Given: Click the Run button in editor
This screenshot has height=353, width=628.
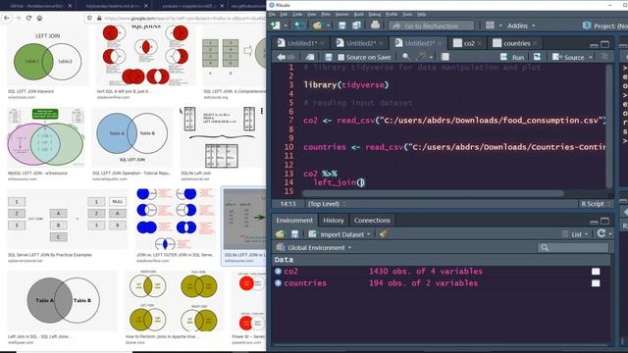Looking at the screenshot, I should click(x=512, y=57).
